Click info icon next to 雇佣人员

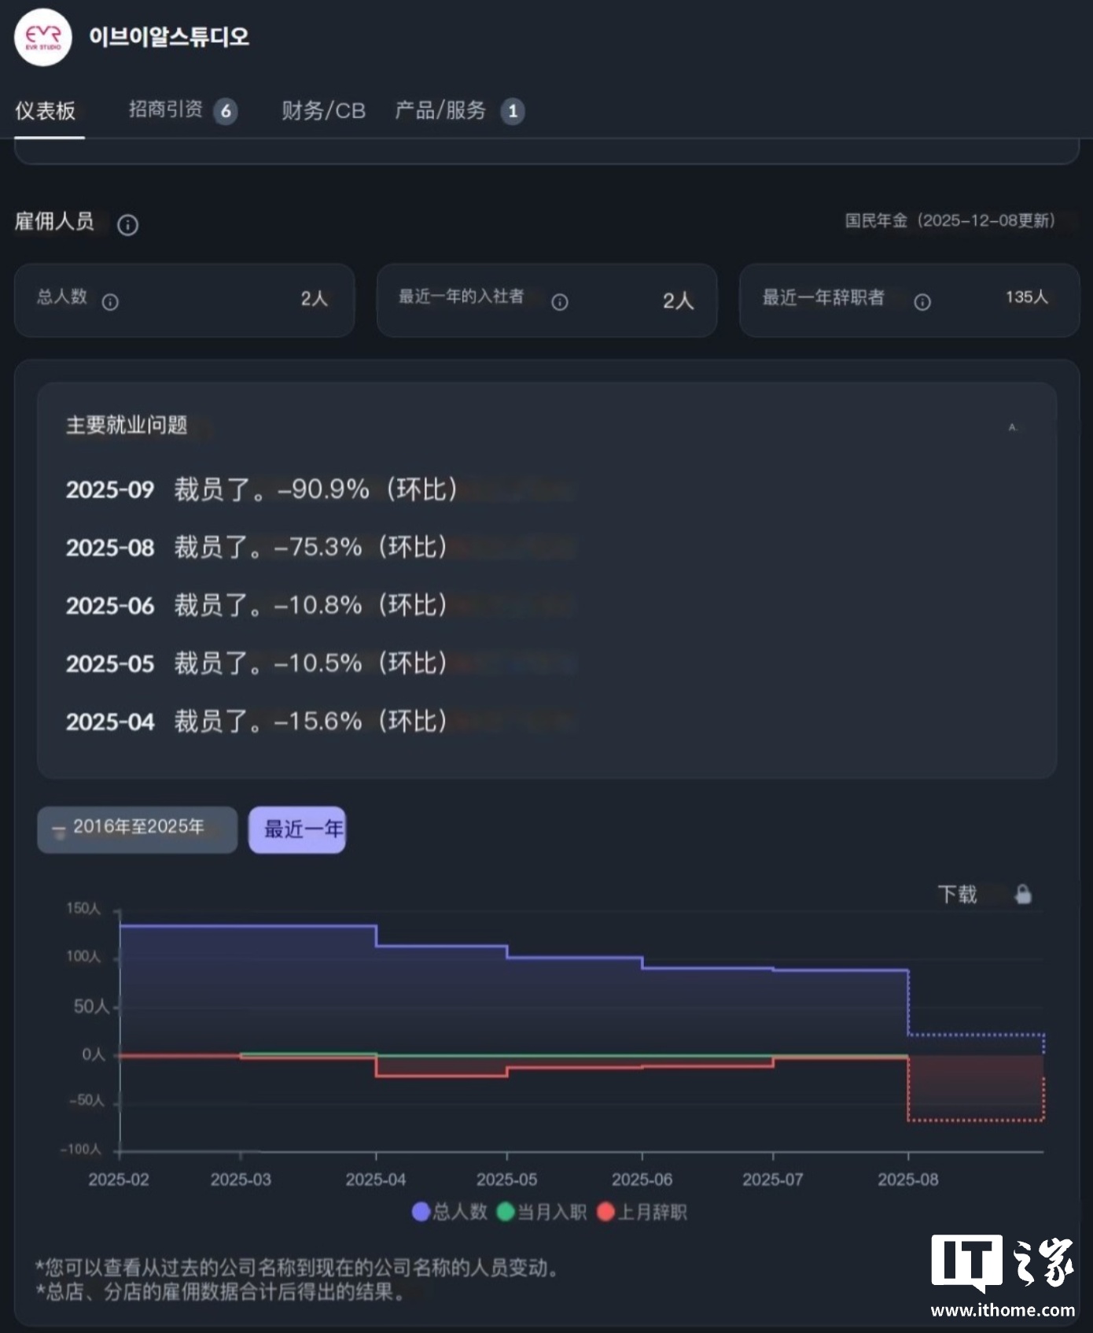click(x=127, y=225)
